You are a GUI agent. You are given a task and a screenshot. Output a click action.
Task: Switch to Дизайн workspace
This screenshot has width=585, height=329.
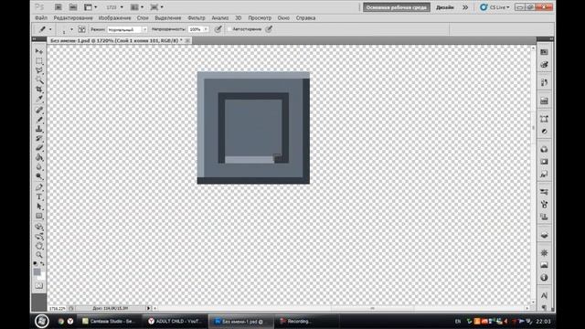445,7
